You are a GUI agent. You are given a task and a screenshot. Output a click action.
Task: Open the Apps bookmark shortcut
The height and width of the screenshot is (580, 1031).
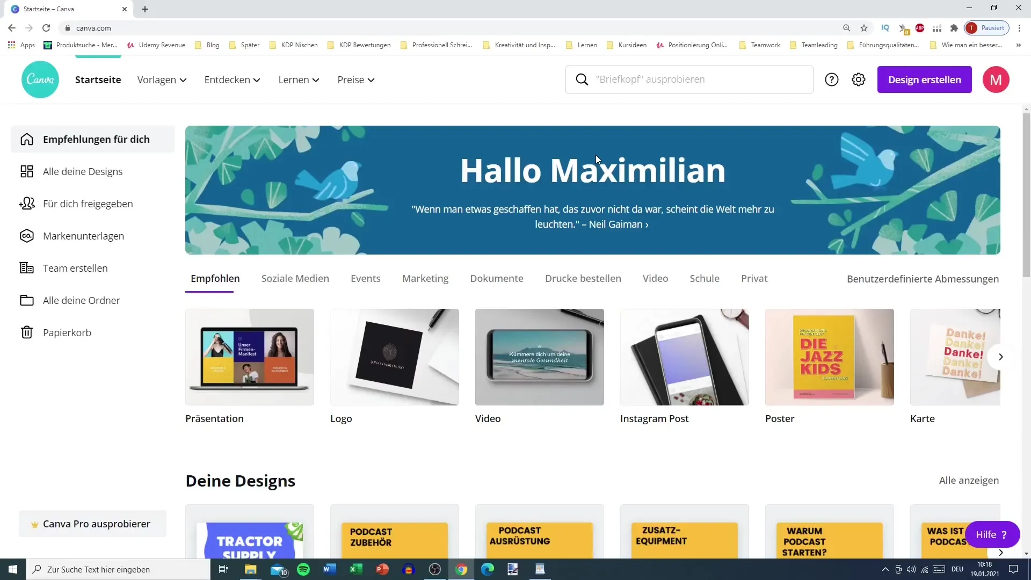coord(21,45)
